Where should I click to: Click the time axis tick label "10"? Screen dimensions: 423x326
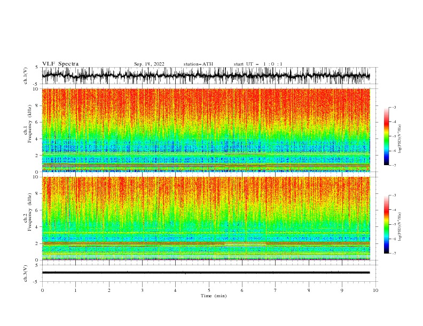point(375,290)
